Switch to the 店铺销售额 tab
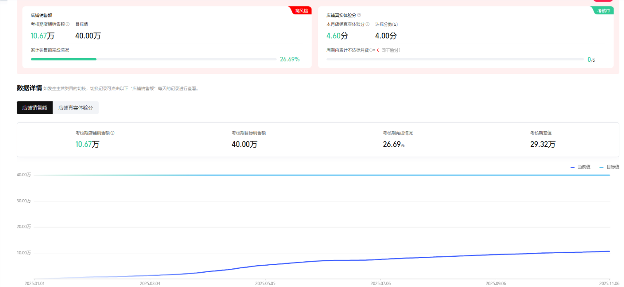Viewport: 624px width, 287px height. click(x=35, y=108)
